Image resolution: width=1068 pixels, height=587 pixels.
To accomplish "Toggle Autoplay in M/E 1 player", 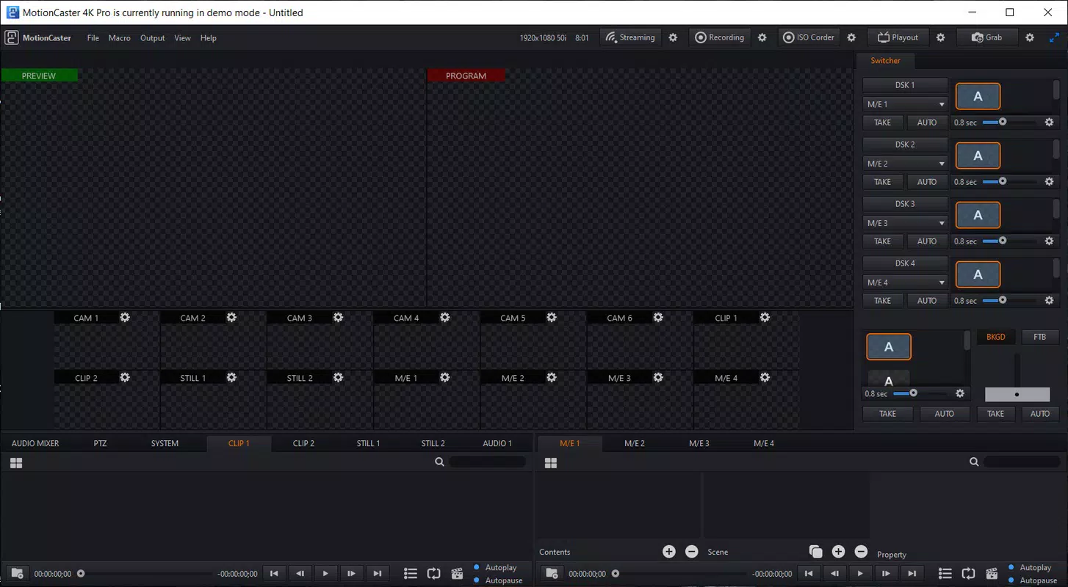I will tap(1031, 567).
